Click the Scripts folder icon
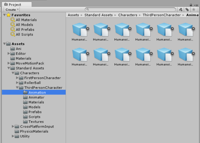200x143 pixels. pos(25,117)
